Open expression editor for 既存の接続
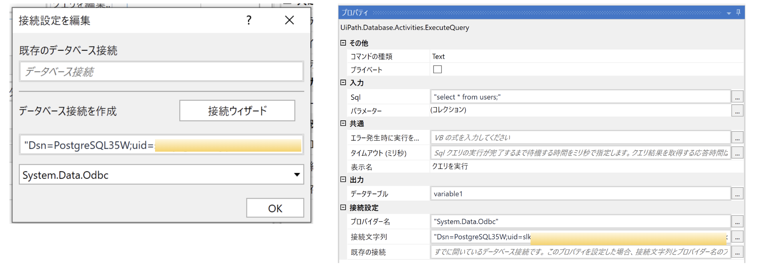 point(737,252)
